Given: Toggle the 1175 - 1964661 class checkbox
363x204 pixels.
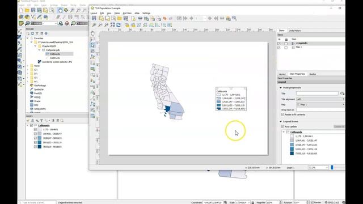Looking at the screenshot, I should point(35,130).
